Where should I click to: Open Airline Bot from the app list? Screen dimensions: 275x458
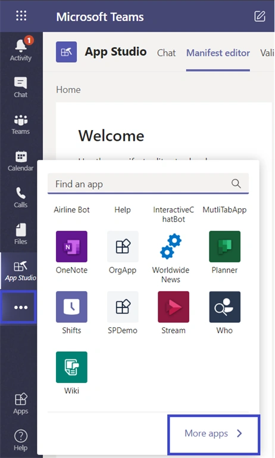[x=71, y=210]
